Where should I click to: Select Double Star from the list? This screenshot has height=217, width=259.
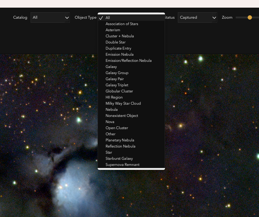[x=115, y=42]
